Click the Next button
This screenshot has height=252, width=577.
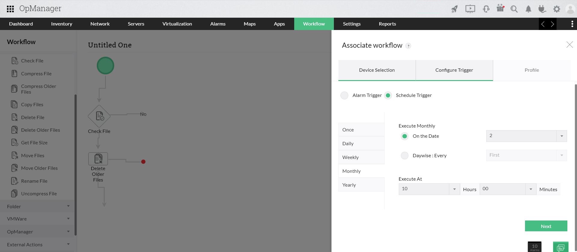[546, 226]
